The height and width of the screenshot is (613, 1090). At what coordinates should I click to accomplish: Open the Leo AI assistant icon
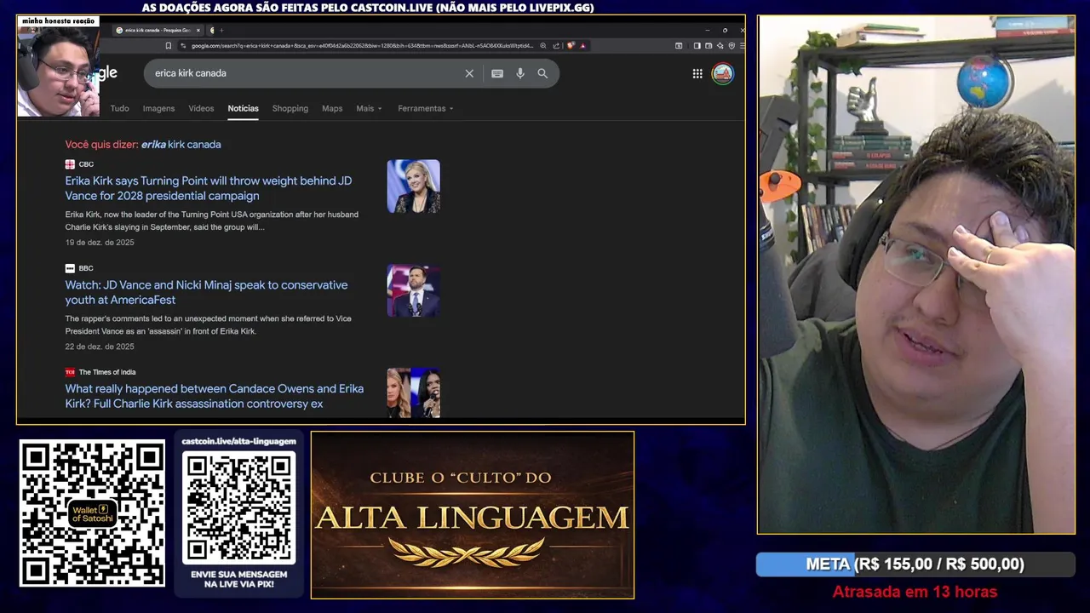pos(719,46)
